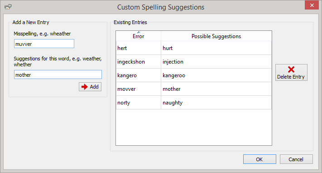Click the application icon in the title bar
The width and height of the screenshot is (322, 173).
8,7
